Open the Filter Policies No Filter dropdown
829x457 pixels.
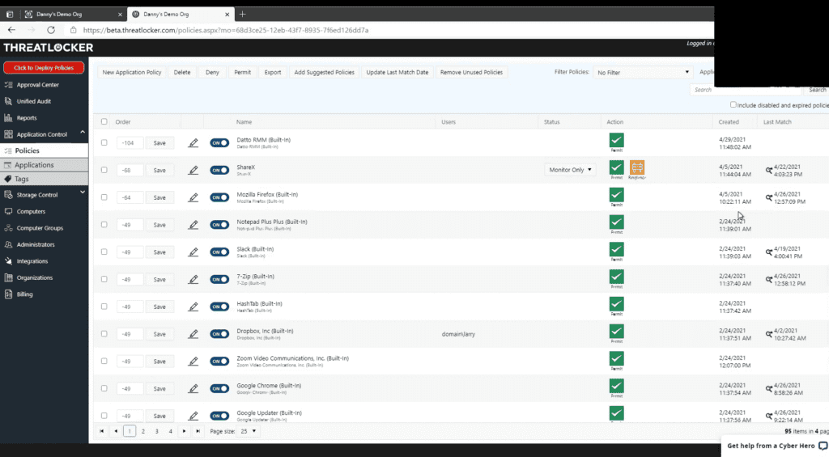(642, 72)
